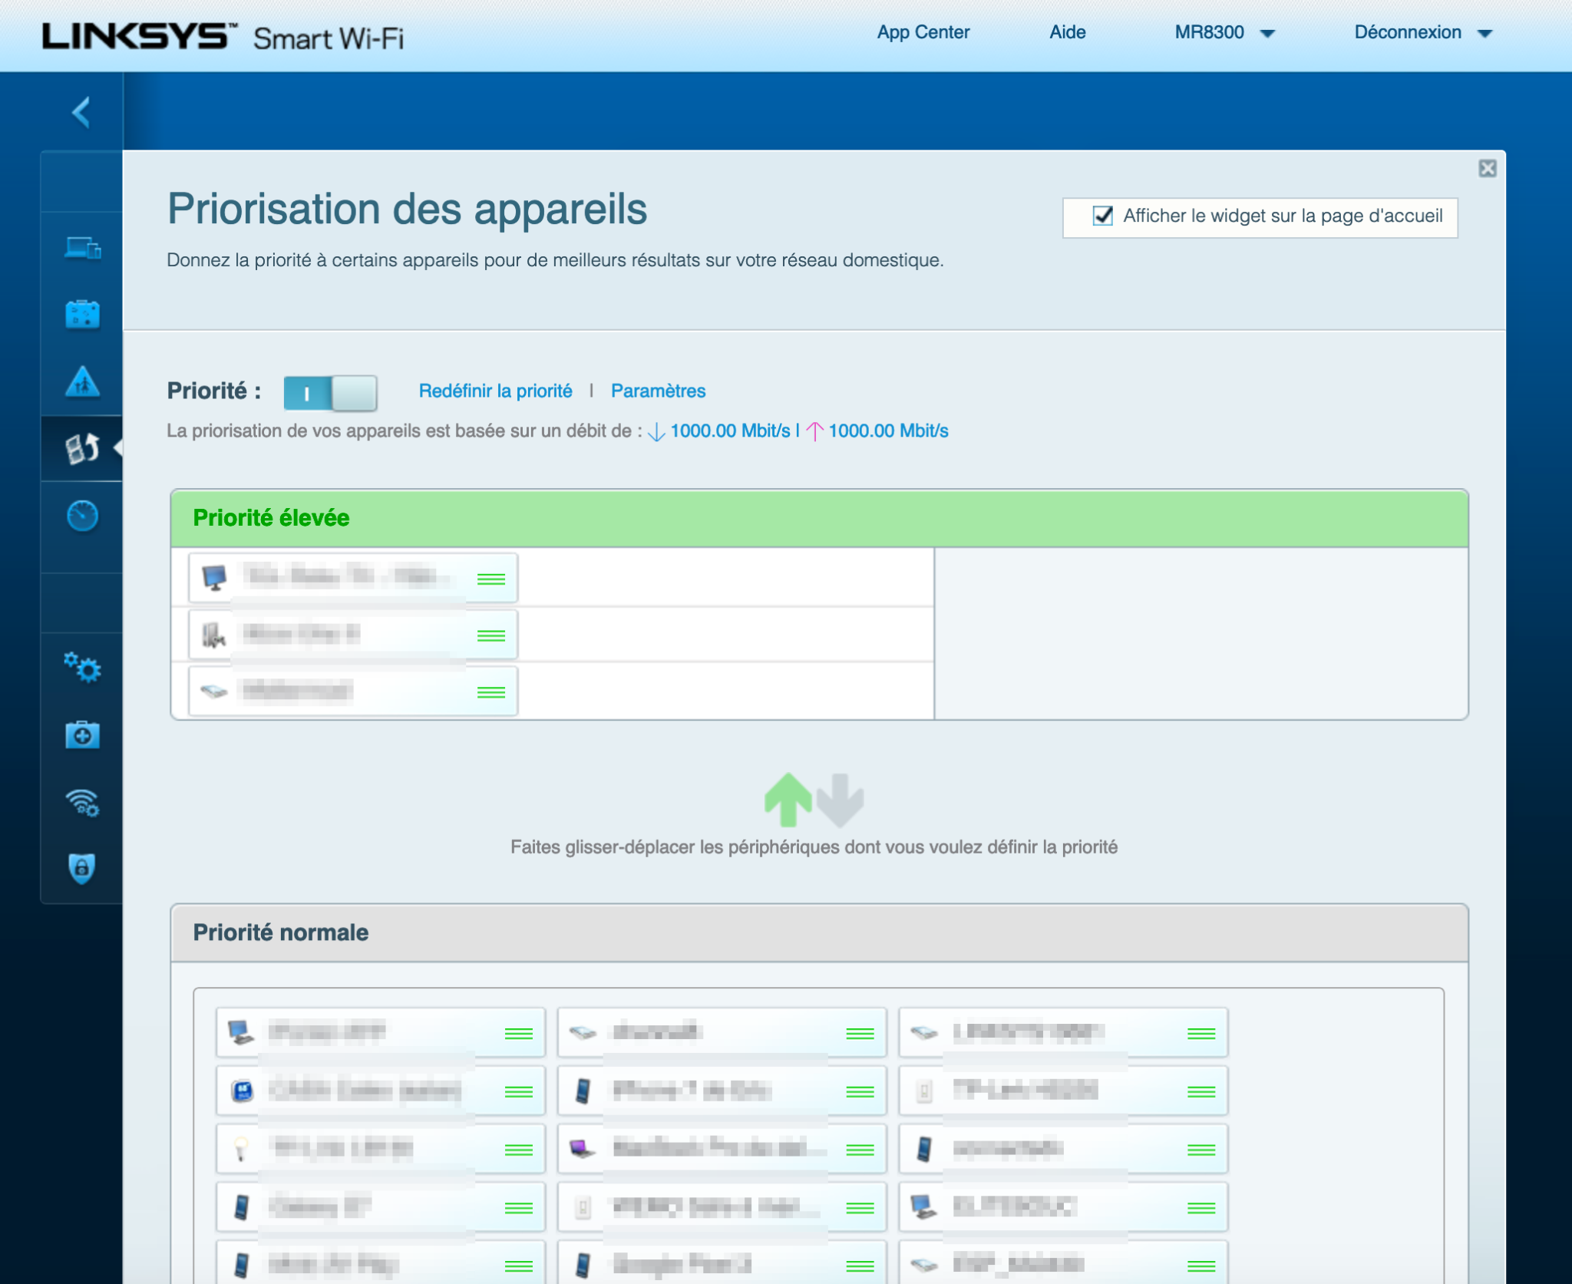Close the Priorisation des appareils panel

(x=1487, y=168)
